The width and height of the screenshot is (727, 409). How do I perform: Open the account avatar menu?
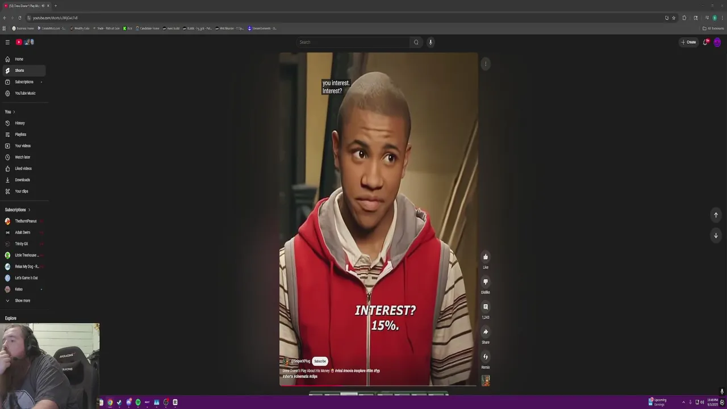(x=717, y=42)
